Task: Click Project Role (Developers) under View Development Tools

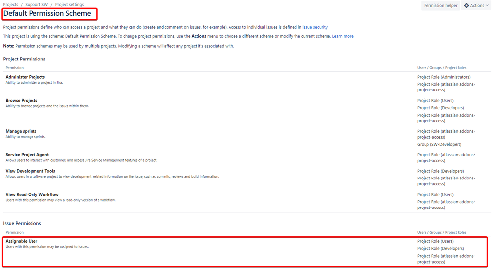Action: pos(441,171)
